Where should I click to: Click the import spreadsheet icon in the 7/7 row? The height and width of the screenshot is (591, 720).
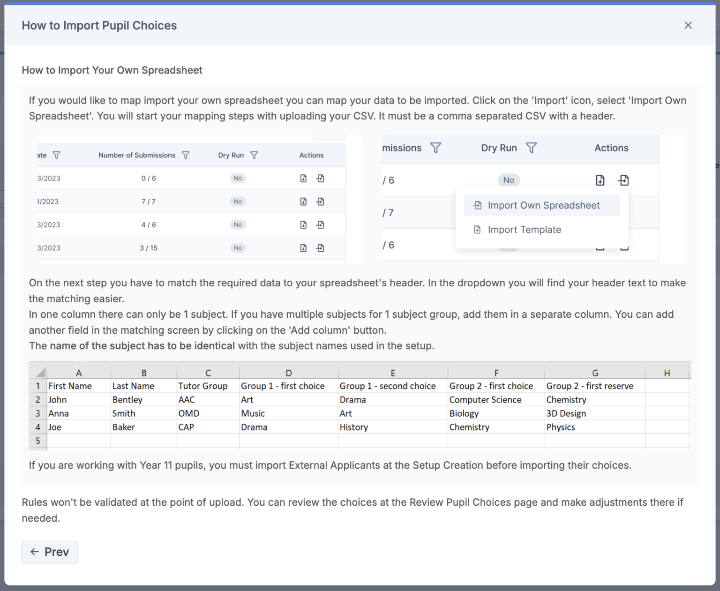tap(321, 202)
